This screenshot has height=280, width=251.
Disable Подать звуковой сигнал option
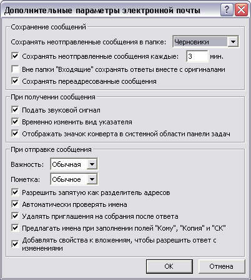pyautogui.click(x=15, y=110)
